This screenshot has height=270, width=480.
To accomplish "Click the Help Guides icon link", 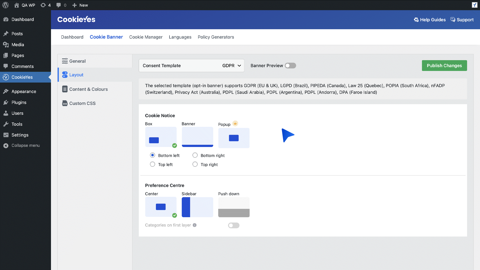I will tap(416, 20).
